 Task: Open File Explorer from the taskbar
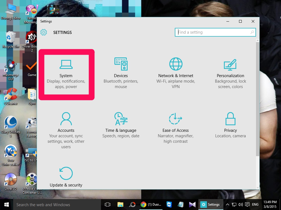120,204
